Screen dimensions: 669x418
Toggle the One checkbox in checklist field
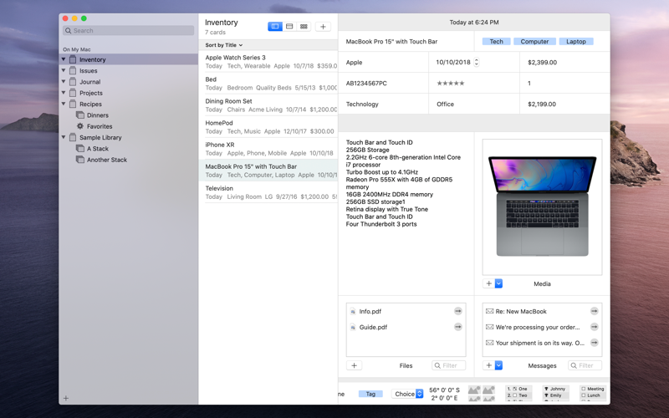514,389
